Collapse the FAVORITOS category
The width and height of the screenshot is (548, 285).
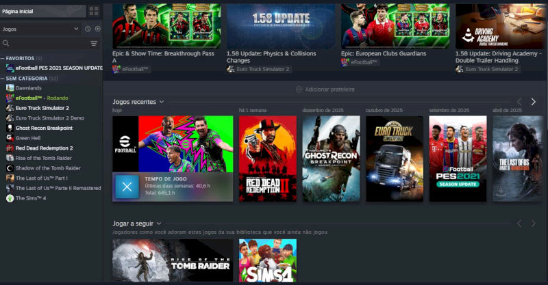(3, 58)
